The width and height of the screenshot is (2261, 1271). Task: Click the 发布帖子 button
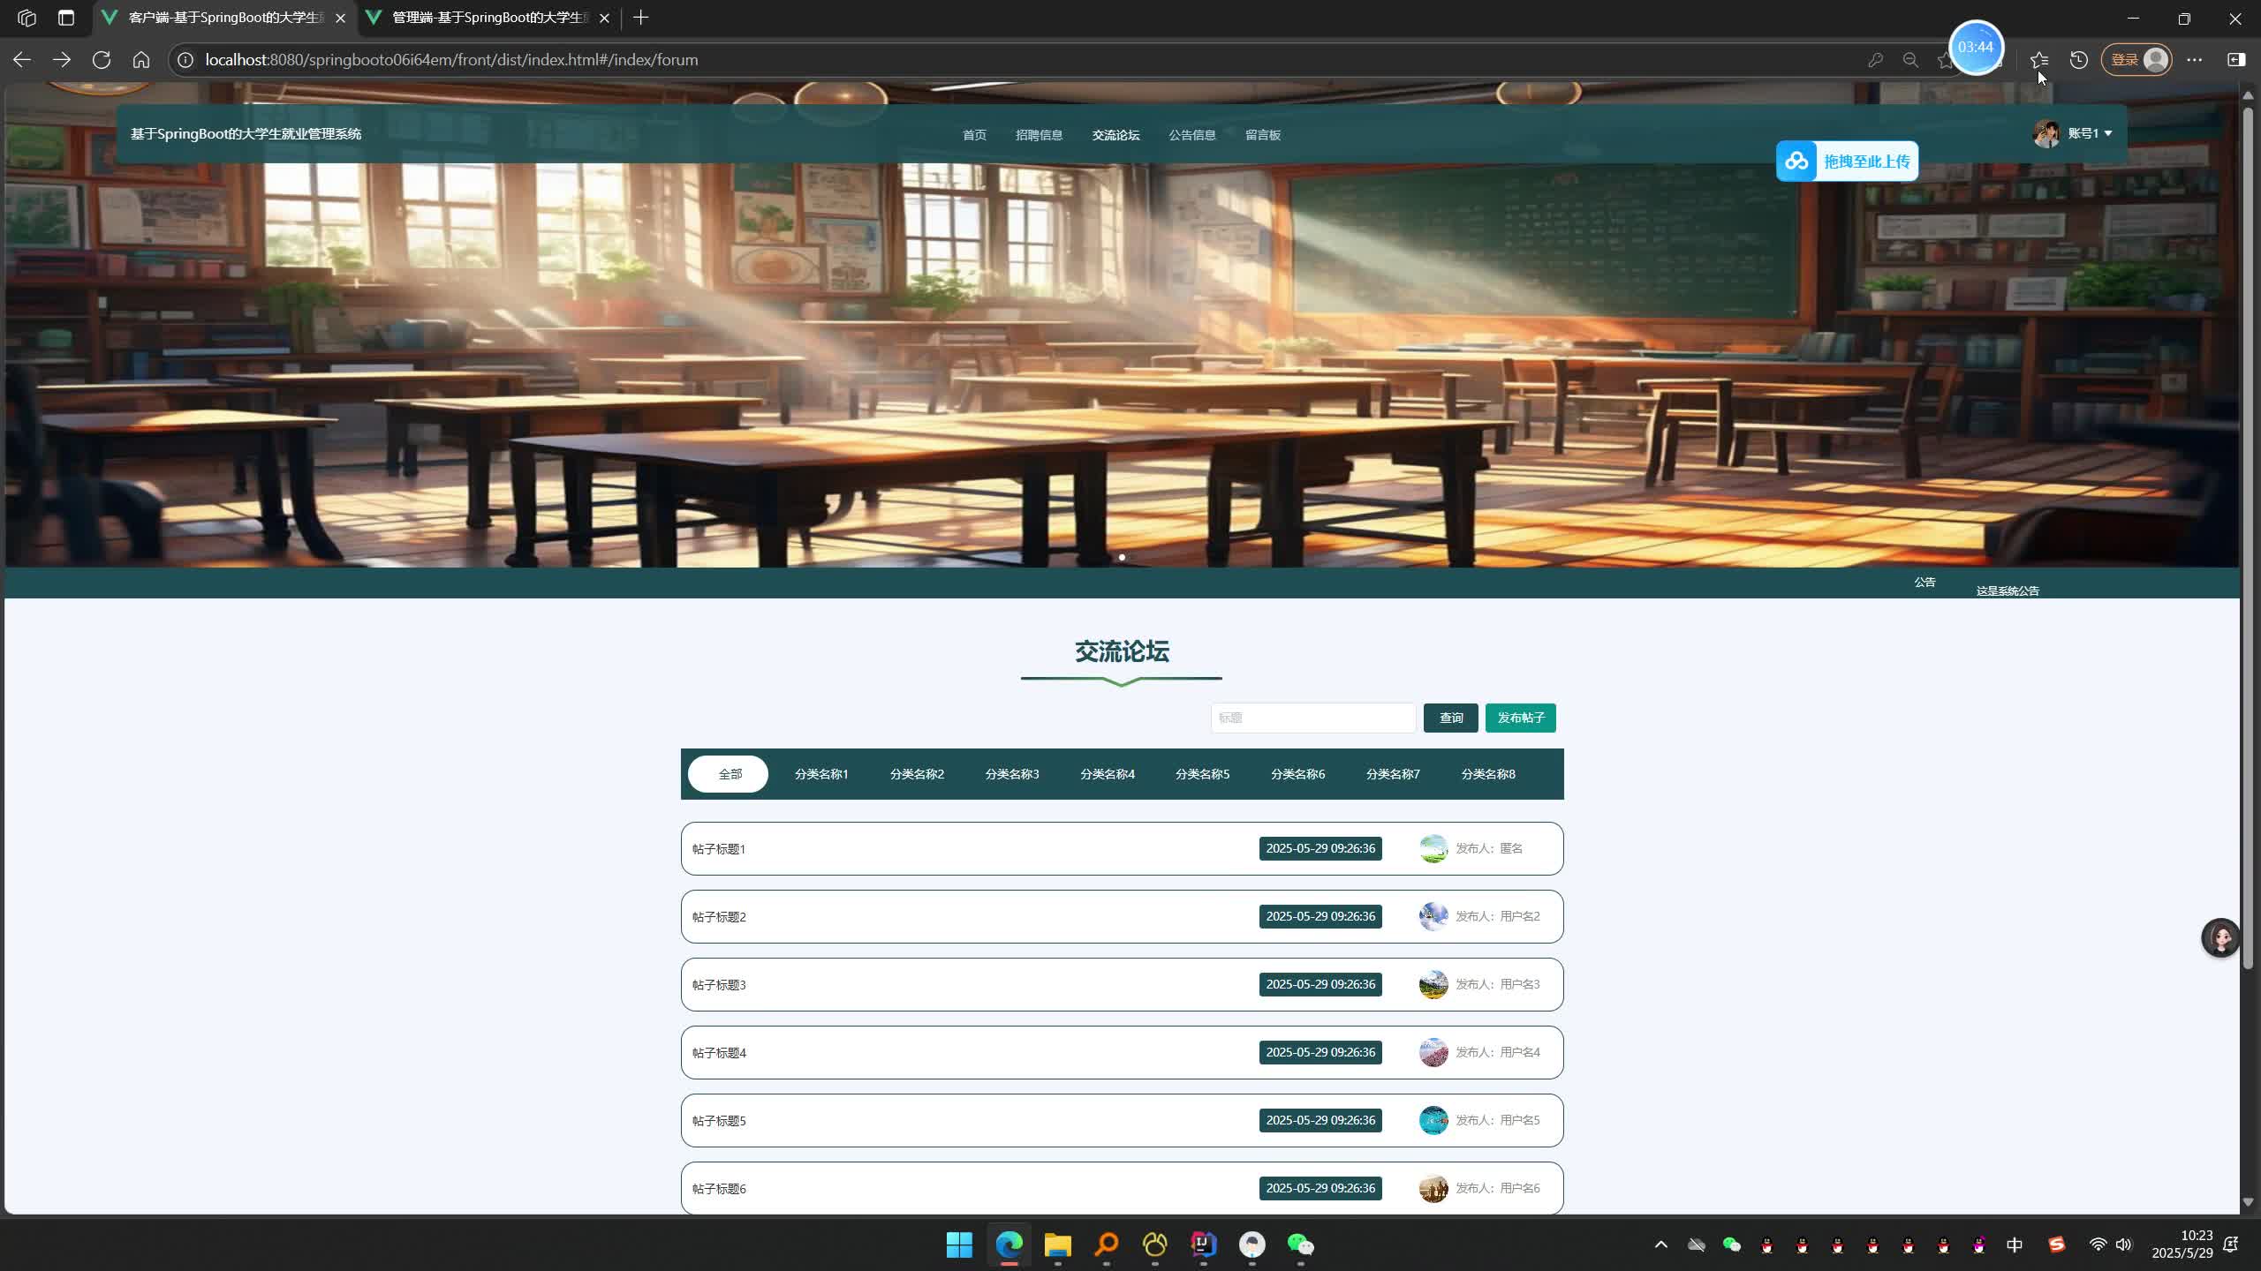(x=1520, y=718)
